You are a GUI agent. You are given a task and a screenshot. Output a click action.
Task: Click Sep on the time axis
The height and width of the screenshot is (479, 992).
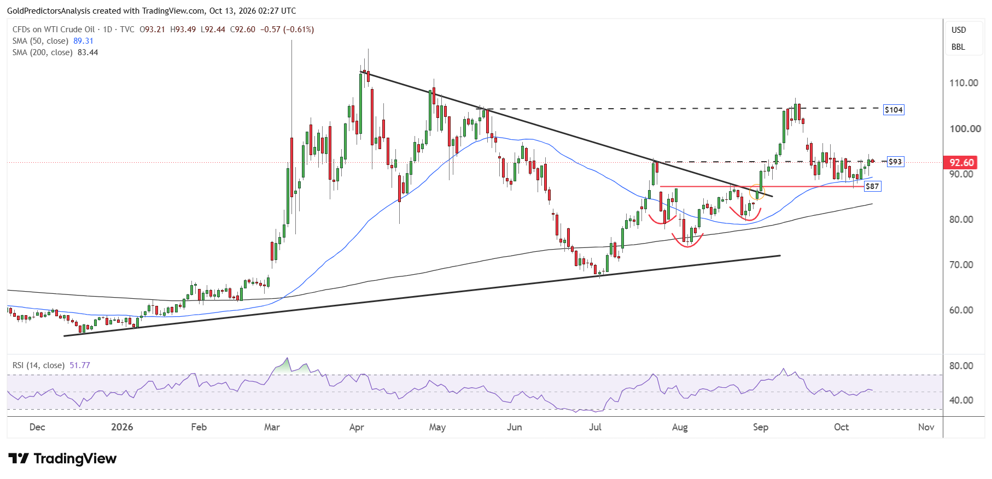[761, 427]
